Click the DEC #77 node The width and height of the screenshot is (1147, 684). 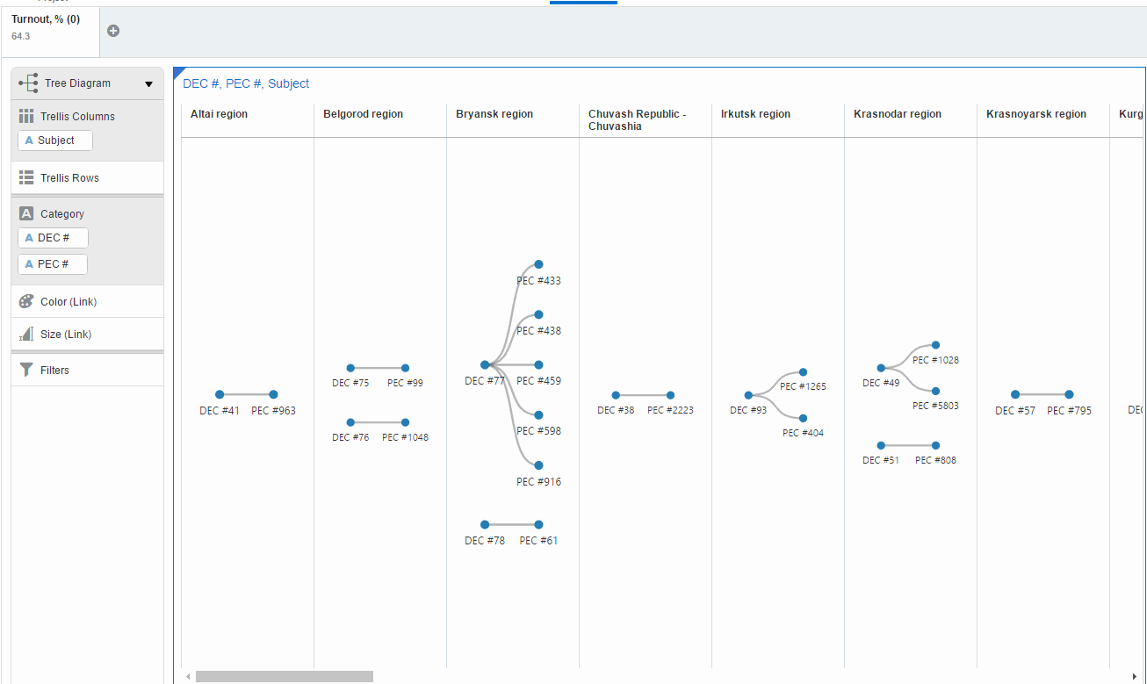[x=485, y=364]
